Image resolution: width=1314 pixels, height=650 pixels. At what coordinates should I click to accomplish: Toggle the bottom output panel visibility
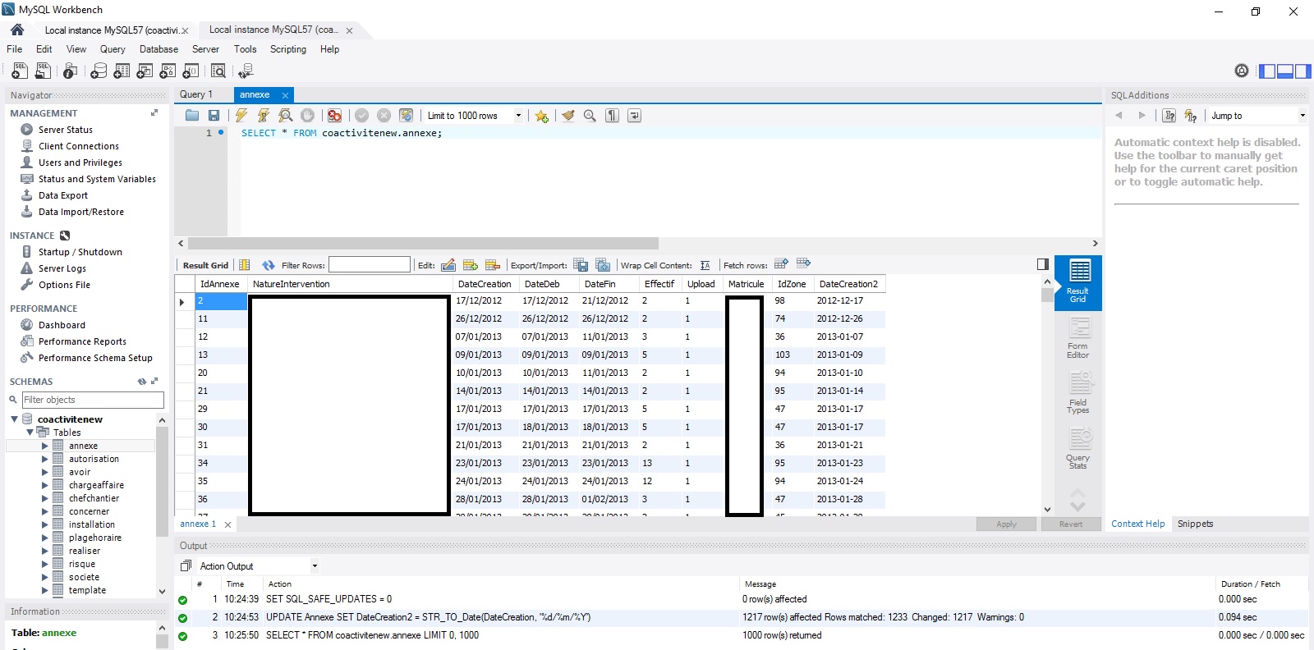click(x=1285, y=71)
